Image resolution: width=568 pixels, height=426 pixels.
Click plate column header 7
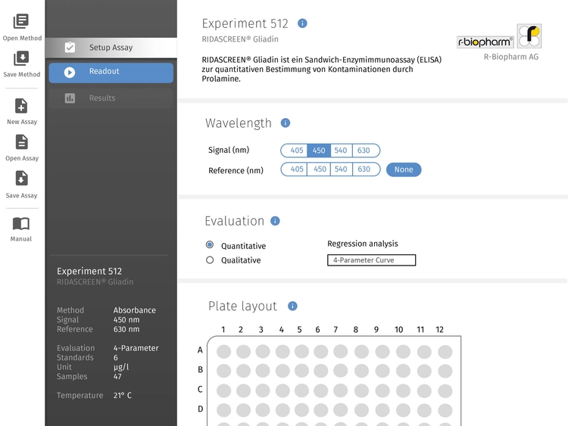(335, 330)
